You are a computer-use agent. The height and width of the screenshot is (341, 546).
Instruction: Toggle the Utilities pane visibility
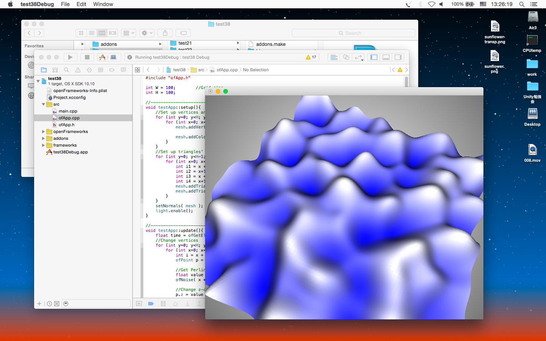click(398, 57)
